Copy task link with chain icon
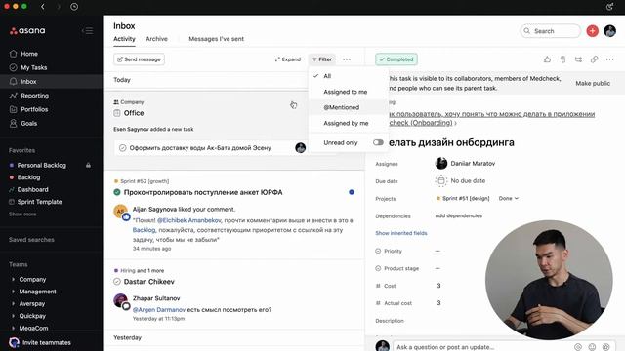This screenshot has width=625, height=351. coord(594,59)
